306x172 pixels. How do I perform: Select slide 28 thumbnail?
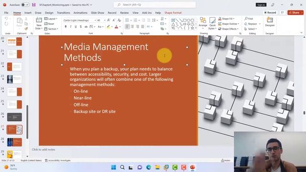coord(14,142)
